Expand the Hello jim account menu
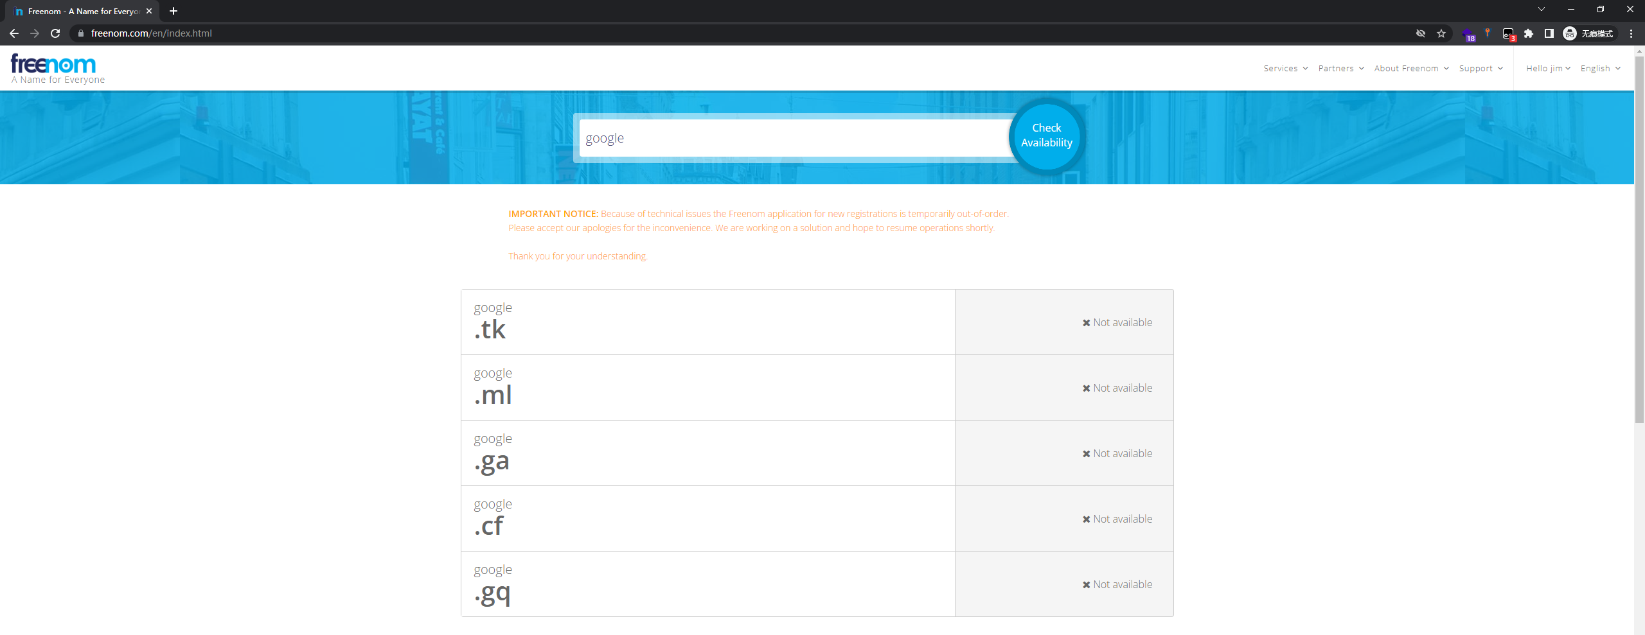 (x=1547, y=69)
